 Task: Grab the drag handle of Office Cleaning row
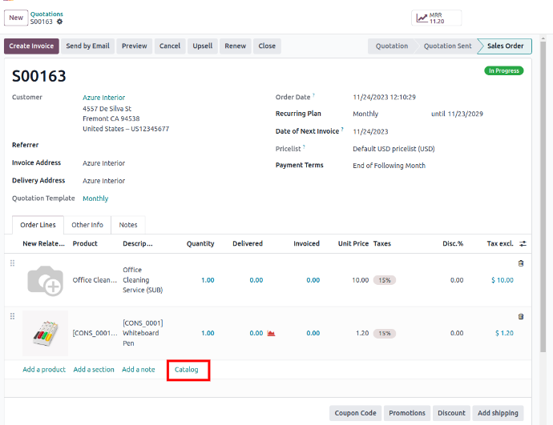pos(12,263)
